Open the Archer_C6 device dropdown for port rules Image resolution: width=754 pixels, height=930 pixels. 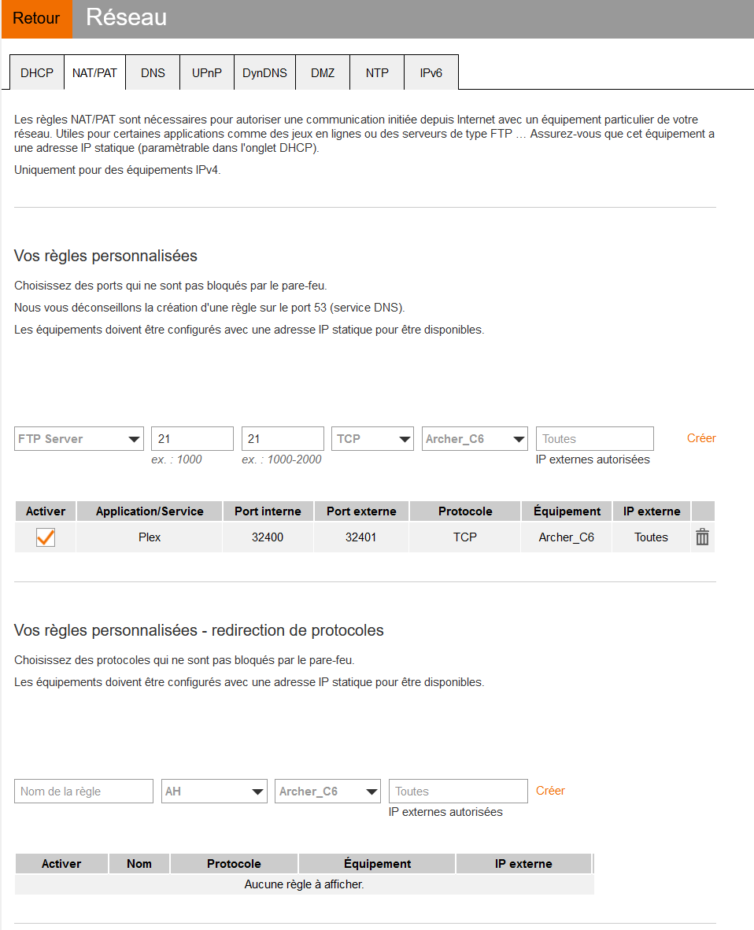(475, 439)
